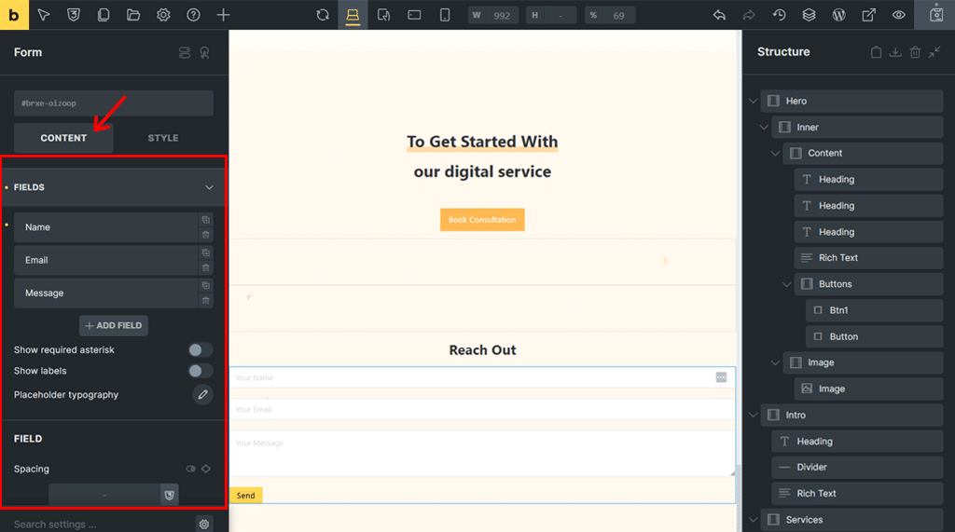Screen dimensions: 955x532
Task: Click the Spacing linked-values toggle icon
Action: (x=190, y=469)
